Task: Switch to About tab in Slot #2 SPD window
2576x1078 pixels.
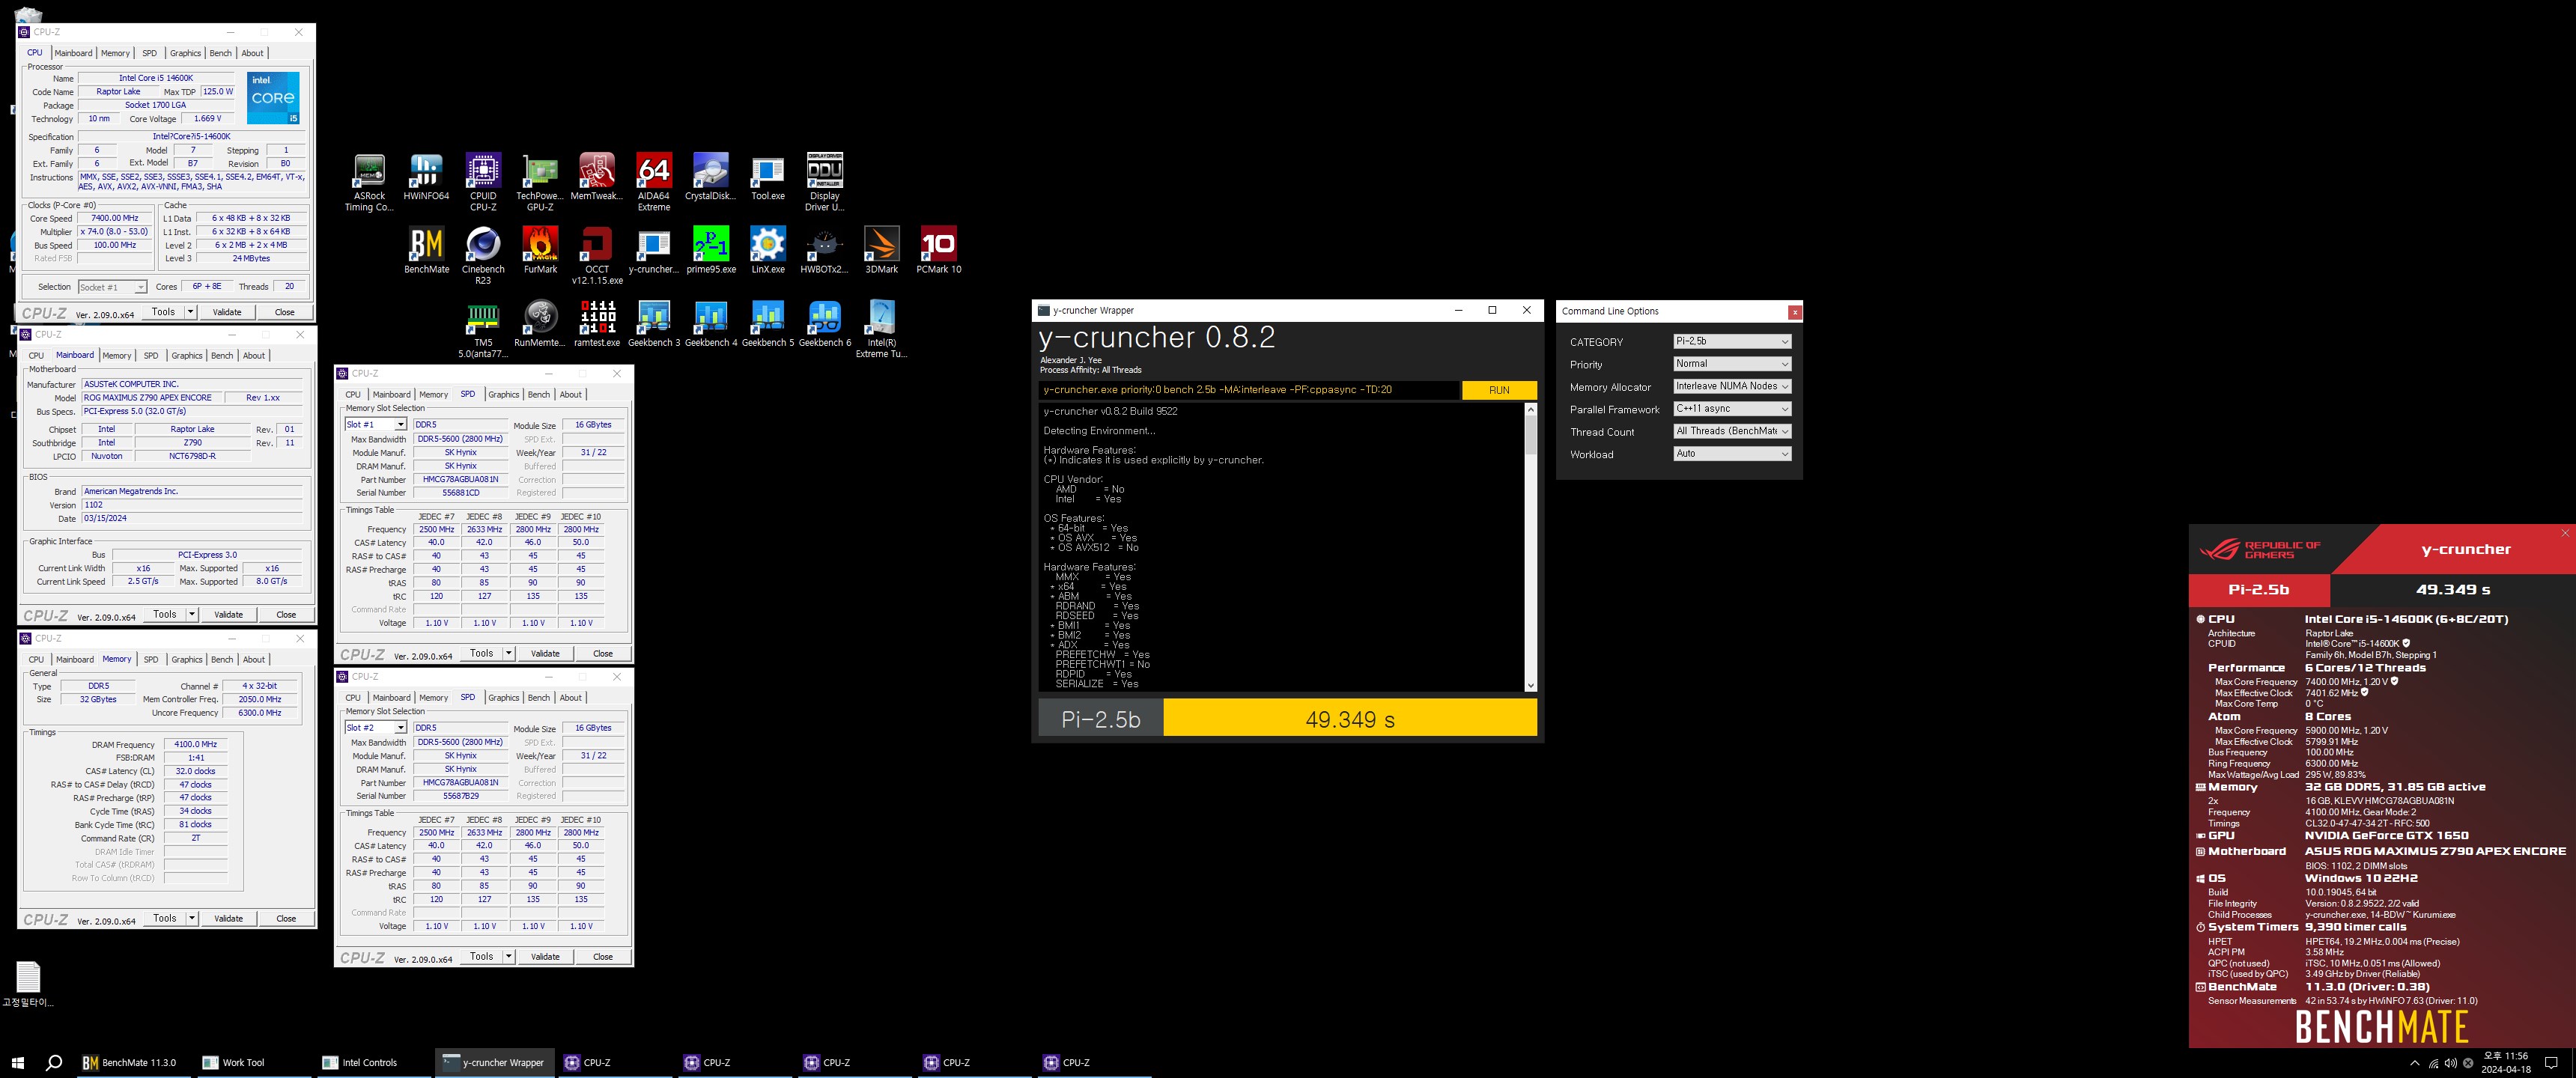Action: pos(570,698)
